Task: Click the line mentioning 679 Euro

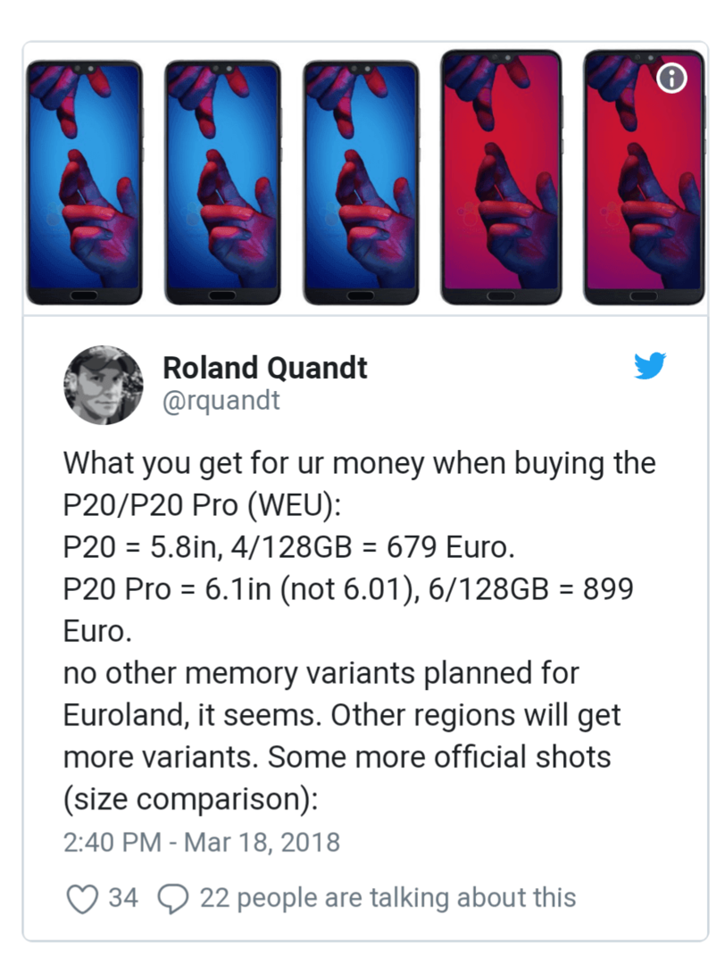Action: [x=288, y=547]
